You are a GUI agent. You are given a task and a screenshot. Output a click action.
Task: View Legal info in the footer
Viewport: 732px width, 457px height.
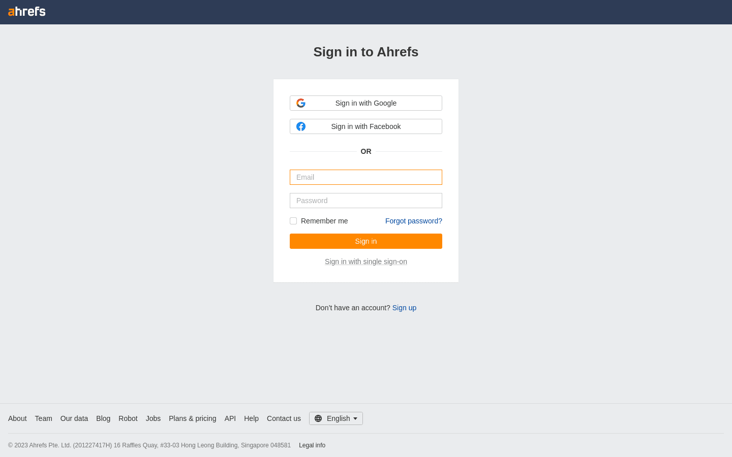312,445
